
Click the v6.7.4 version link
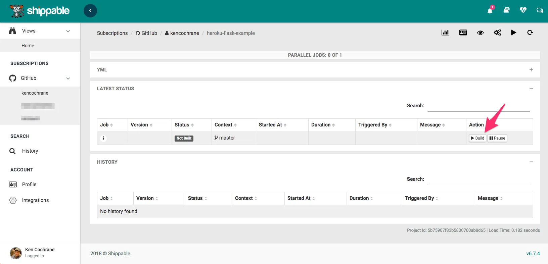coord(533,254)
